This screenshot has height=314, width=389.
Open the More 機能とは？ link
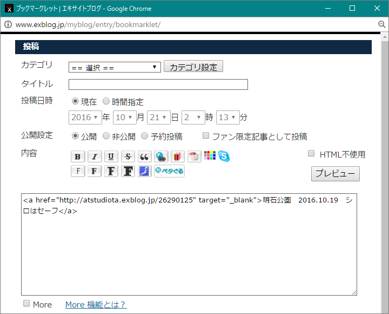96,304
